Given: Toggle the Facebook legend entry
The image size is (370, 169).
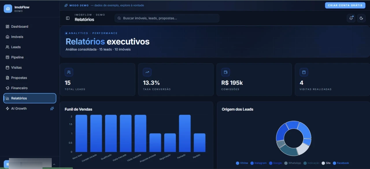Looking at the screenshot, I should click(341, 163).
